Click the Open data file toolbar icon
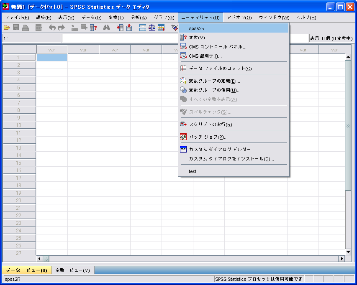The height and width of the screenshot is (285, 357). pos(7,28)
